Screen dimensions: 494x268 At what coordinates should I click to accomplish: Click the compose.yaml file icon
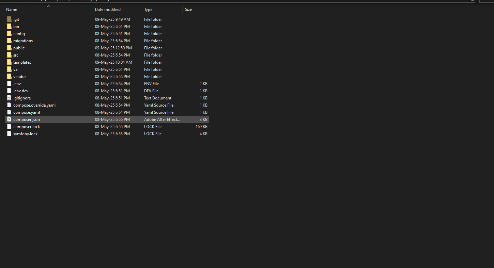point(9,112)
